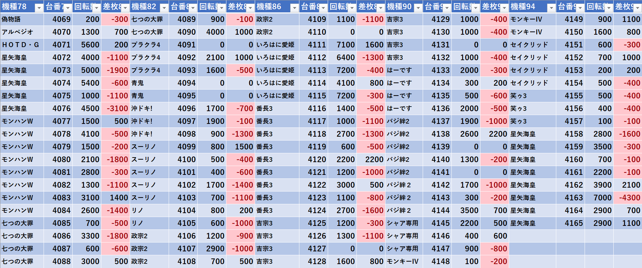Select the -4300 difference cell

tap(628, 198)
